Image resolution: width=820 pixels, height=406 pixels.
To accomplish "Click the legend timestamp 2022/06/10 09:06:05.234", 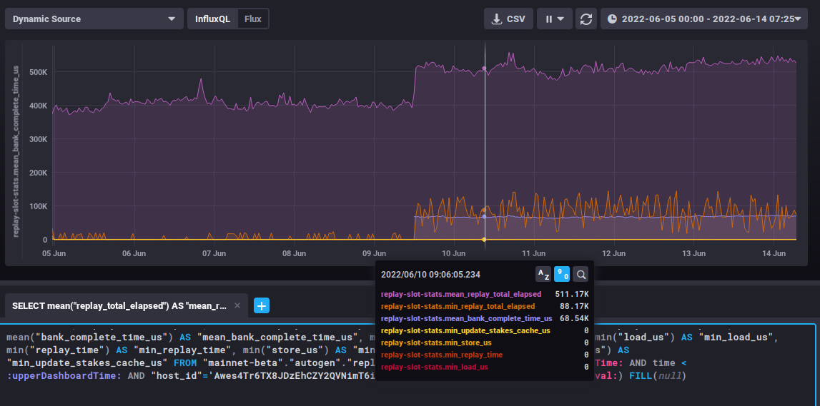I will coord(430,275).
